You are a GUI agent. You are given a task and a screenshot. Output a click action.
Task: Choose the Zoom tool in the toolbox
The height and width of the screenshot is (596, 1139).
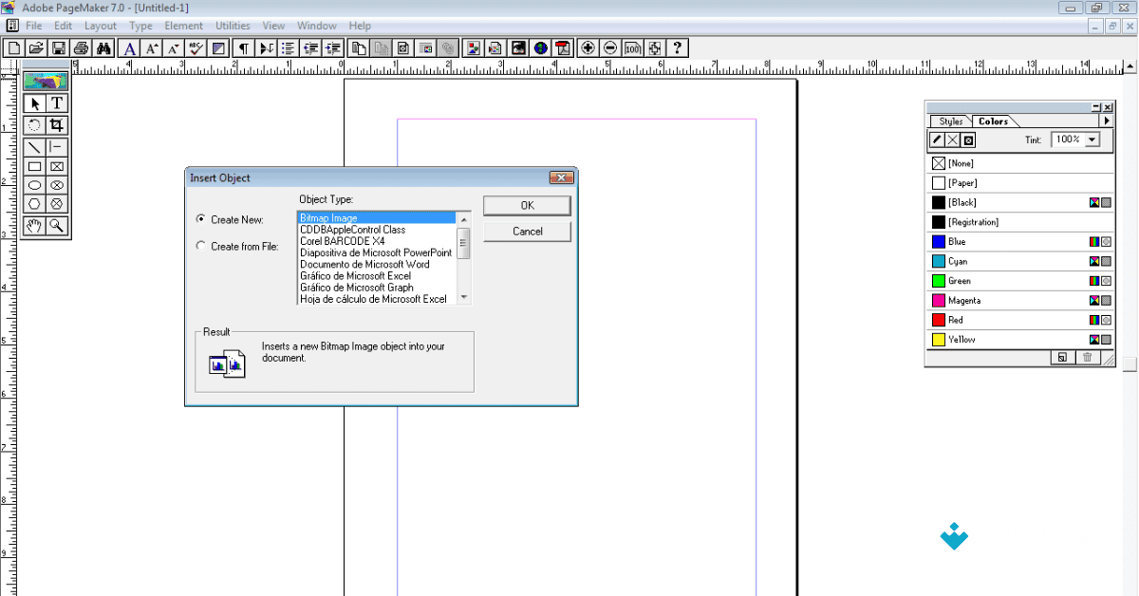(59, 226)
